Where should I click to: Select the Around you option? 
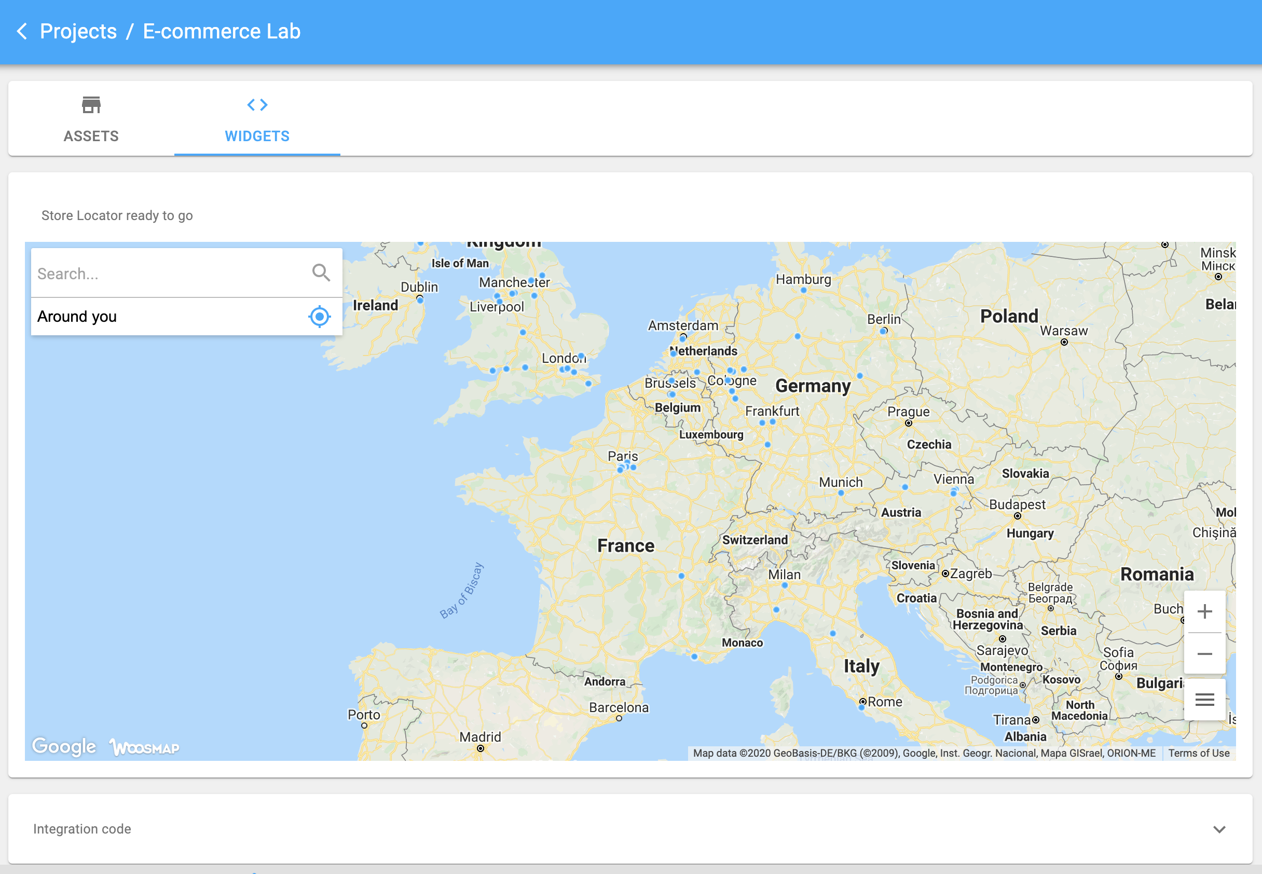[77, 316]
